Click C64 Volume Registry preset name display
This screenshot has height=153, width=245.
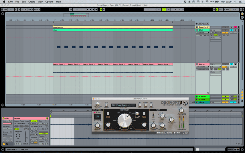pyautogui.click(x=123, y=105)
